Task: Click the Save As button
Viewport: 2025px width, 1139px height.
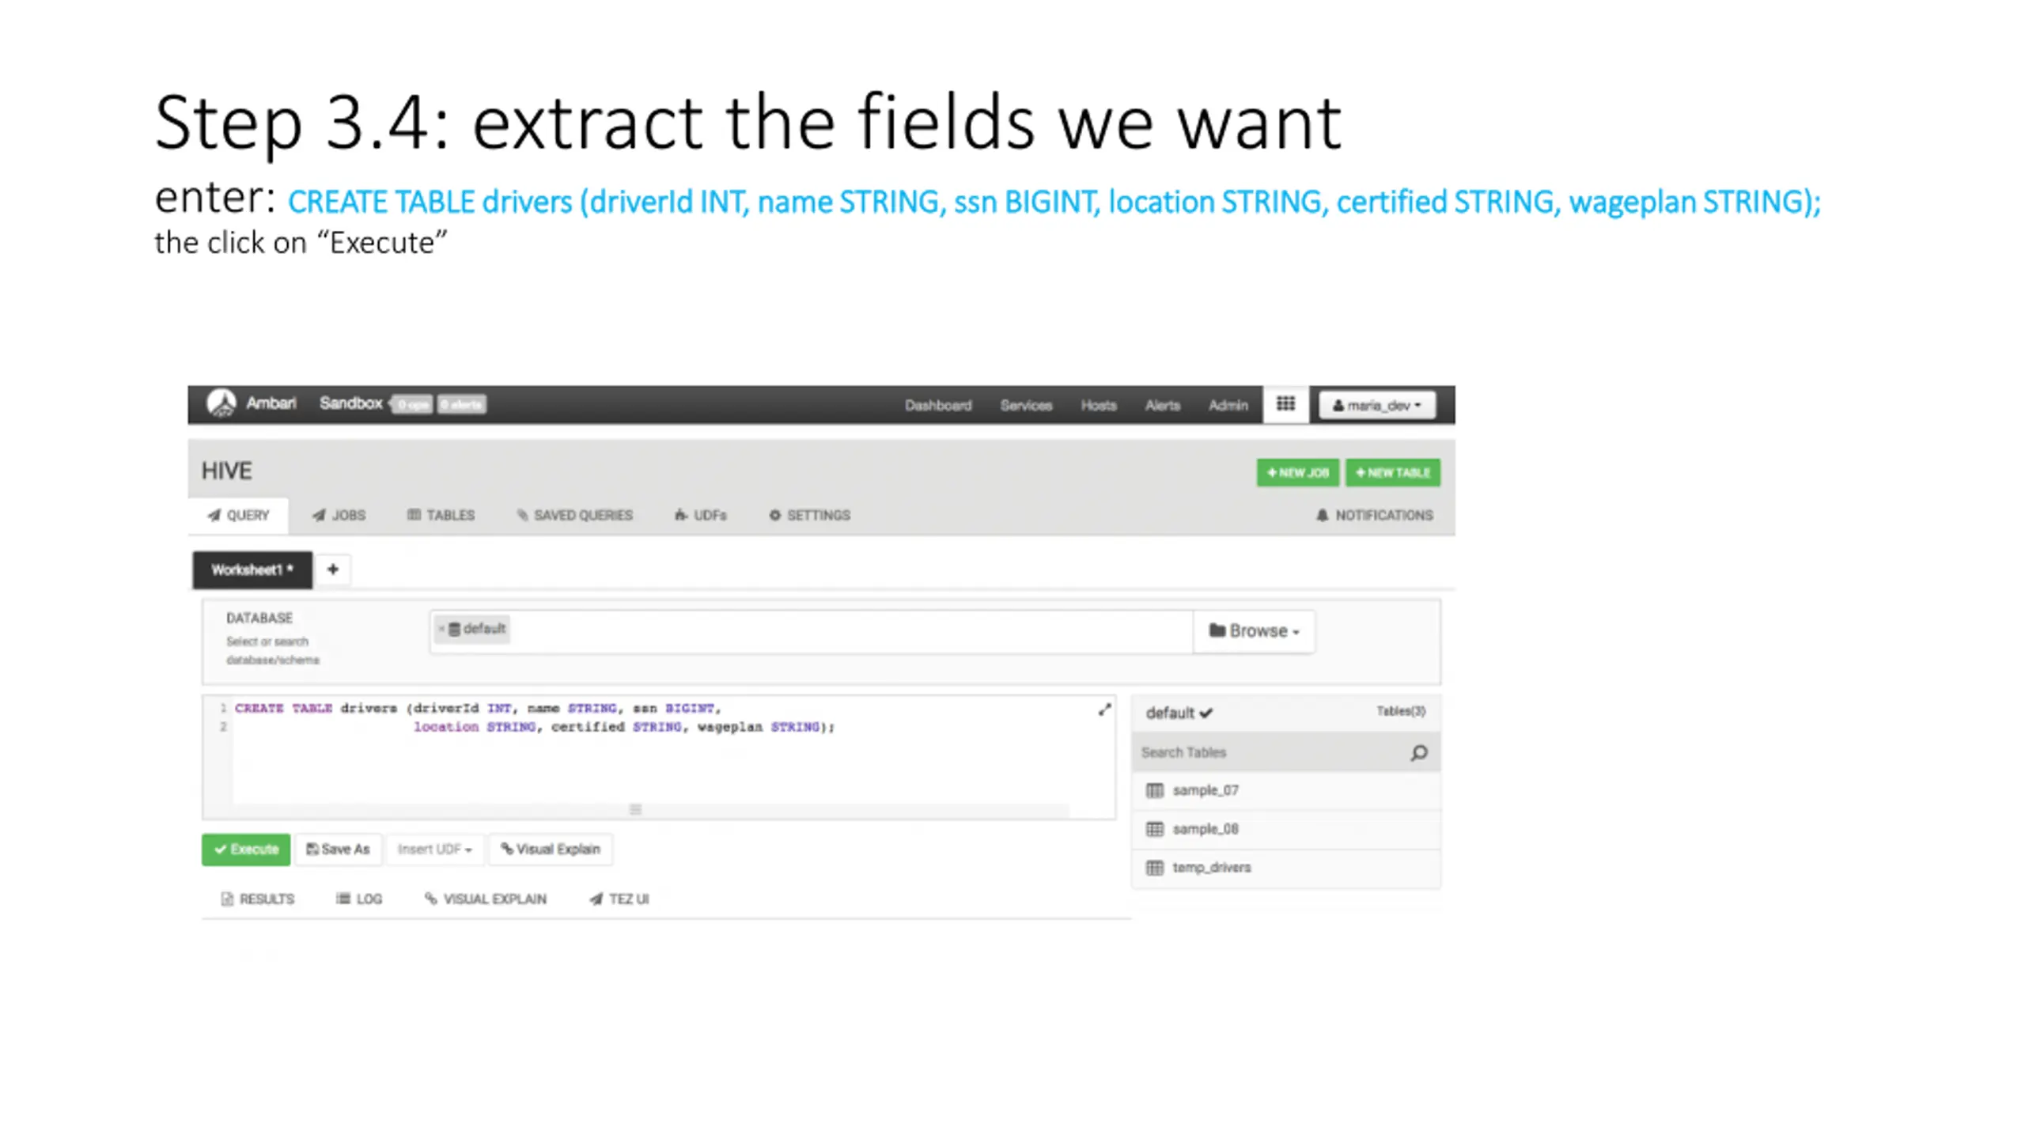Action: pyautogui.click(x=338, y=850)
